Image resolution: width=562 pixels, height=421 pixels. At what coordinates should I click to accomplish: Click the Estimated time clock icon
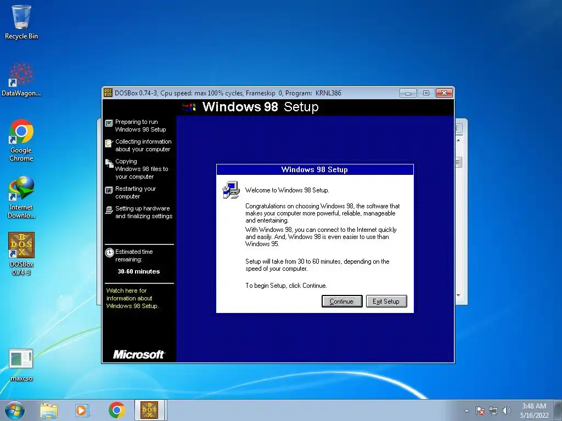tap(109, 253)
